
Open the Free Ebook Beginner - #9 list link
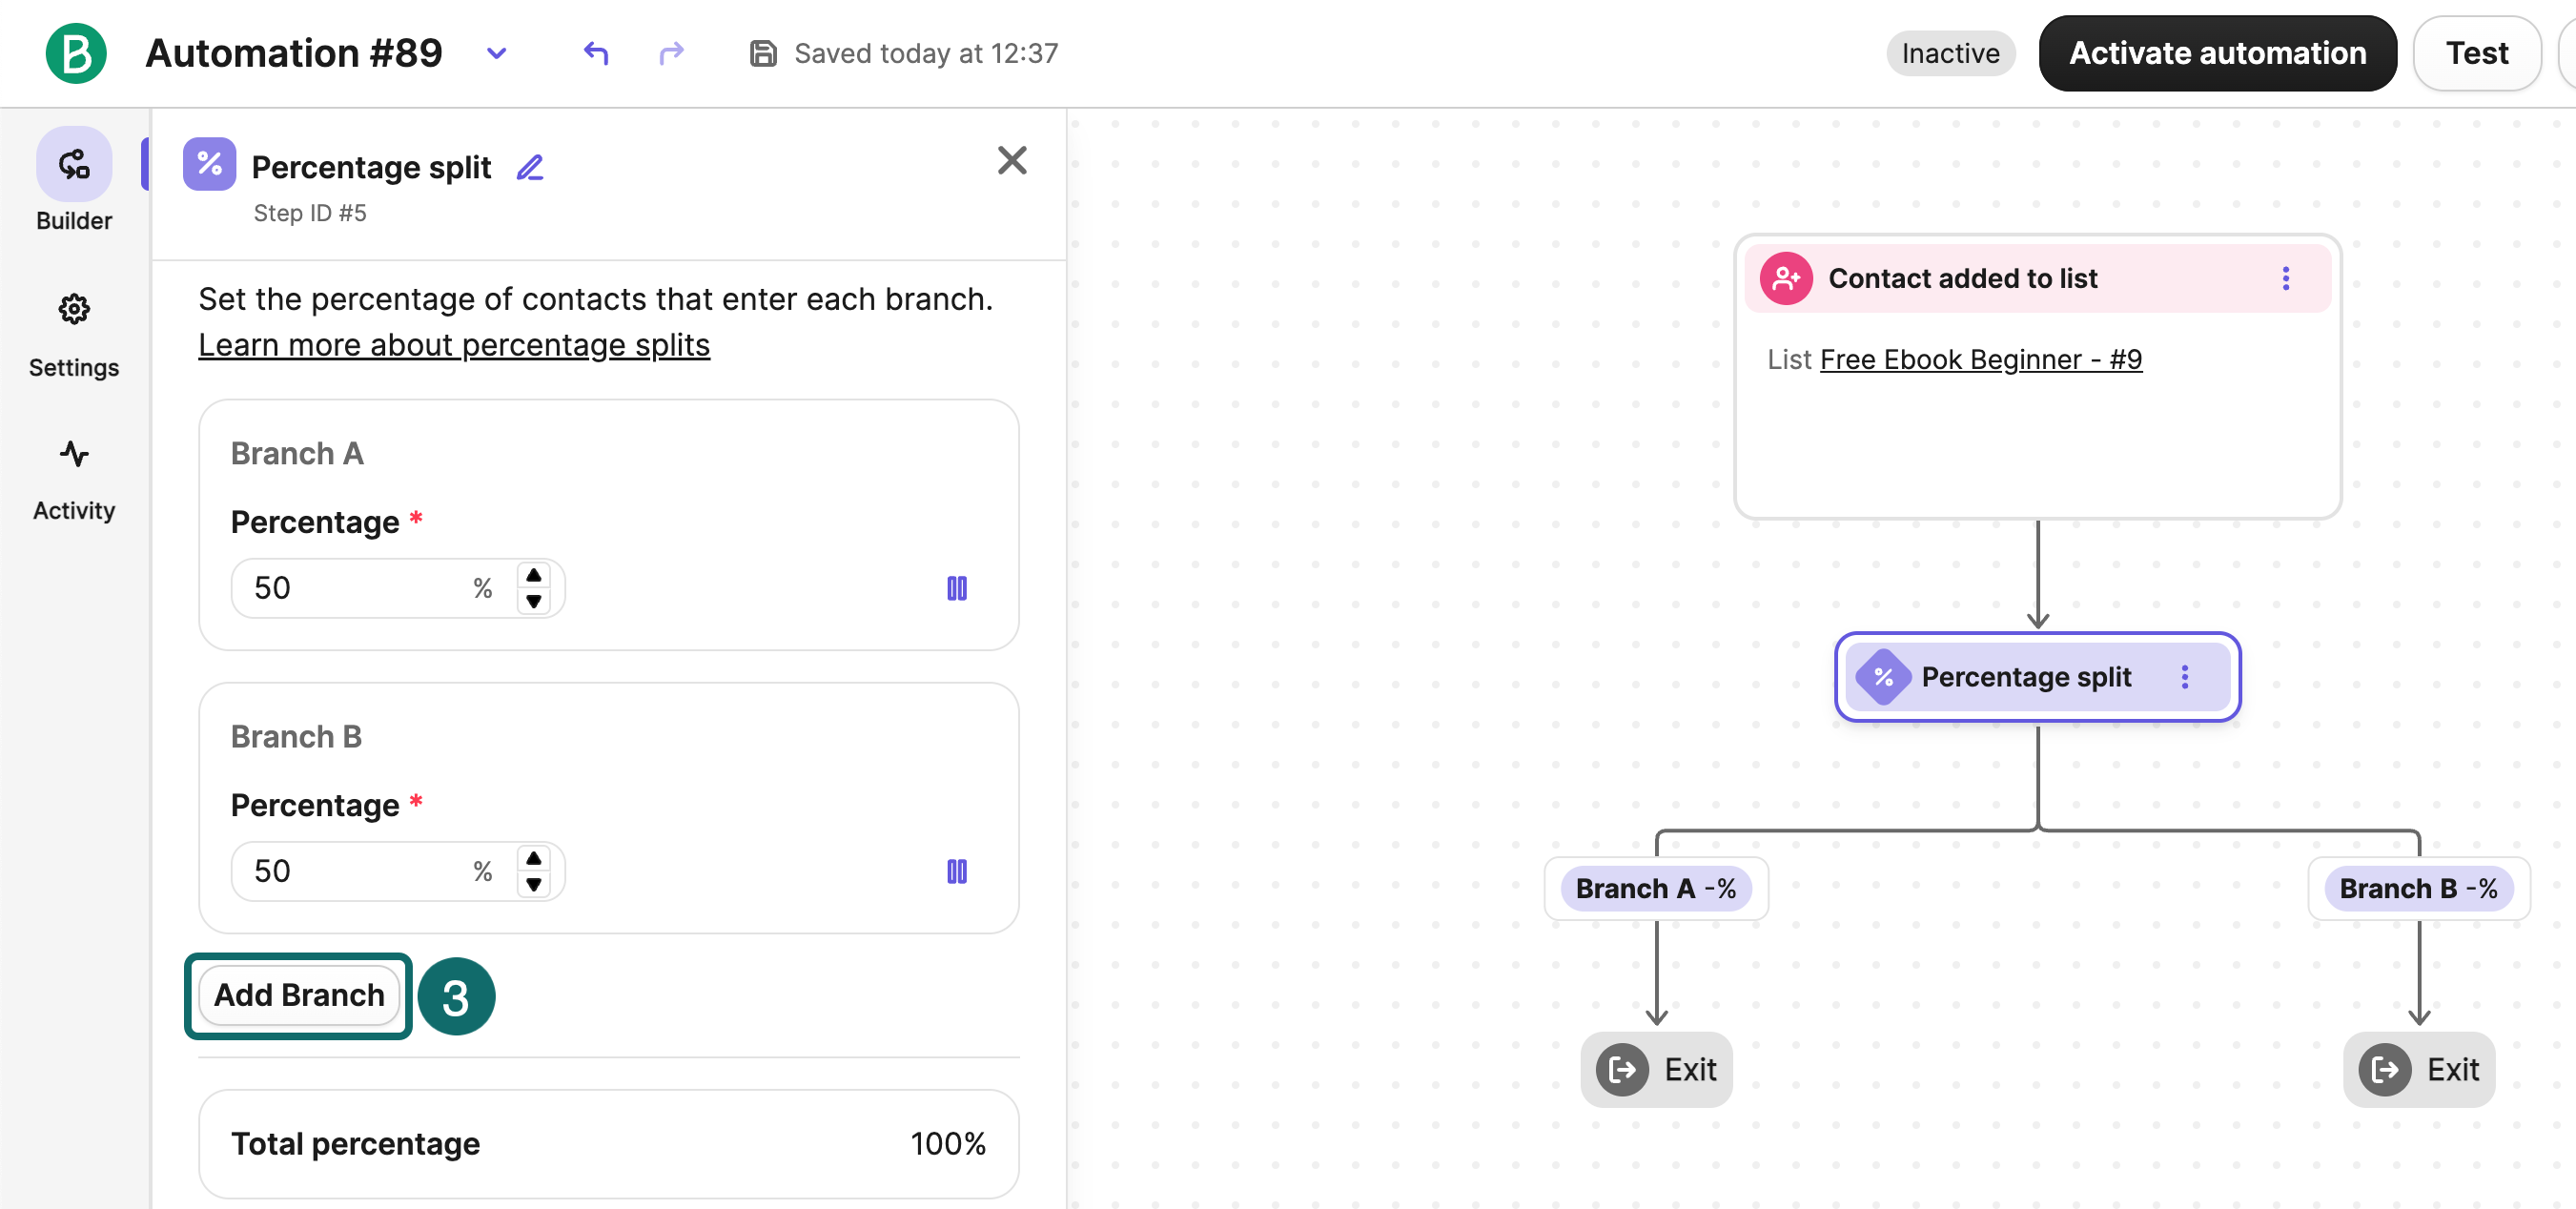pos(1980,359)
